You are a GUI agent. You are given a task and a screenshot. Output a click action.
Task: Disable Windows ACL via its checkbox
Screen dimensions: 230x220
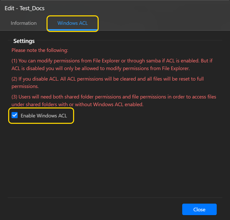pos(15,115)
